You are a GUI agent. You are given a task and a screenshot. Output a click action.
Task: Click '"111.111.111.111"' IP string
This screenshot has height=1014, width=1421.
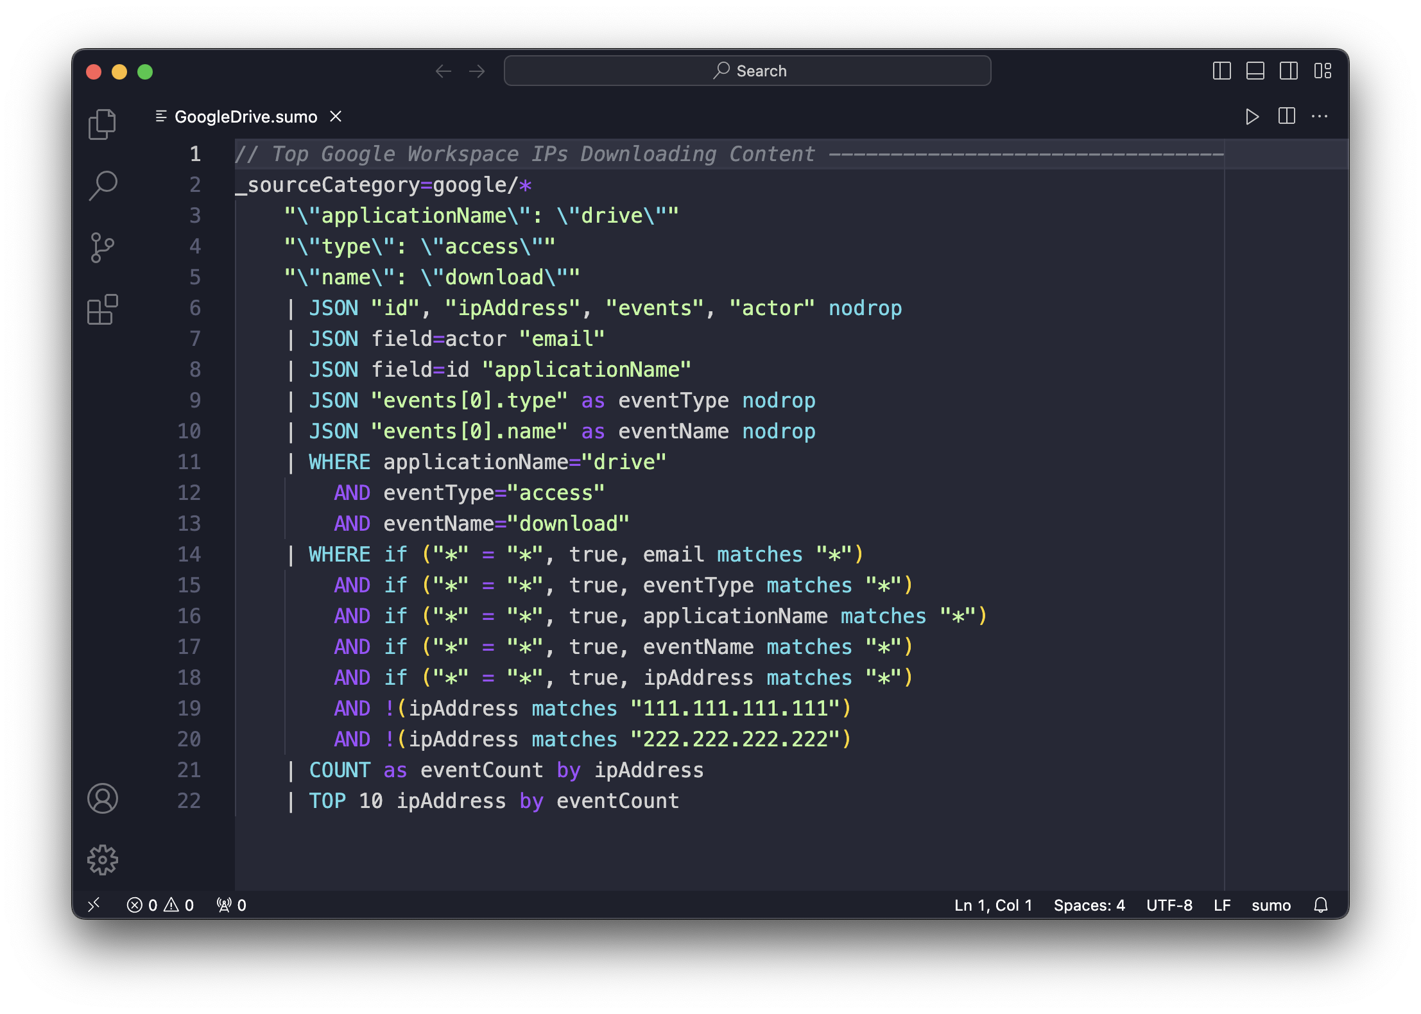coord(735,709)
